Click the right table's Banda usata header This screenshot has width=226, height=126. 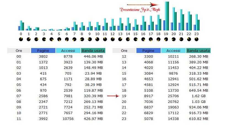pyautogui.click(x=198, y=51)
